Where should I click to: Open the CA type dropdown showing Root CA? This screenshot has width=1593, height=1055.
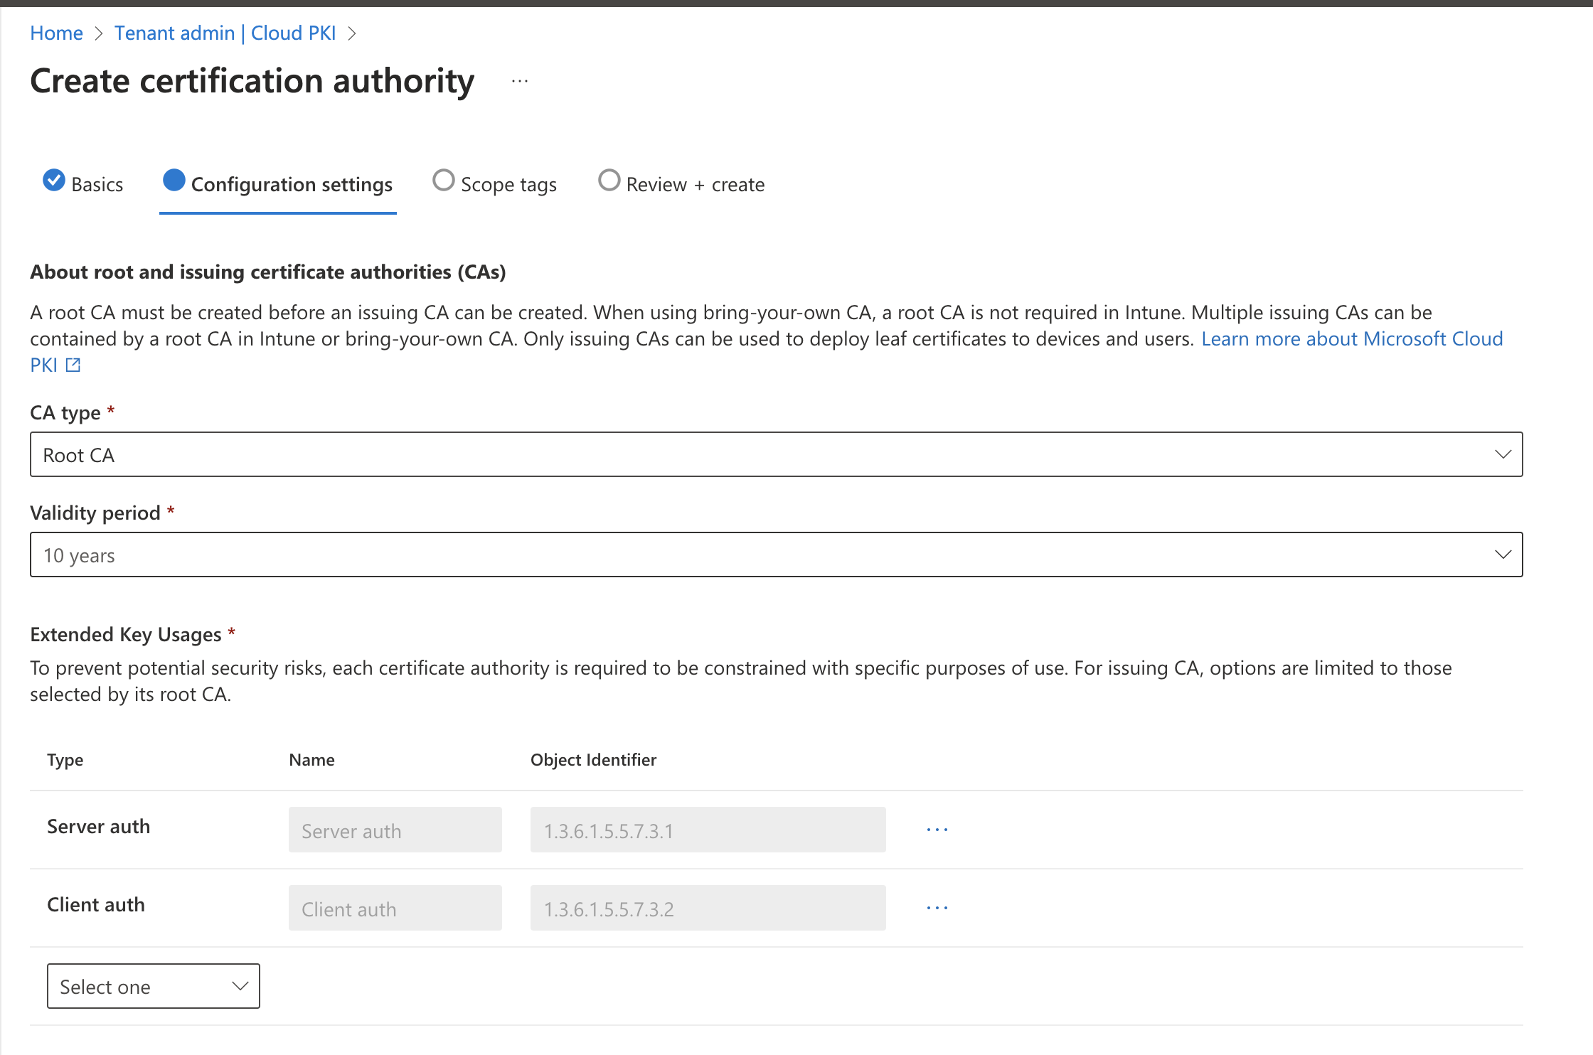point(777,454)
